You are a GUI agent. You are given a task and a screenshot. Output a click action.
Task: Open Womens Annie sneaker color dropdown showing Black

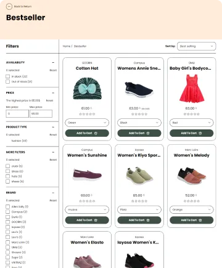[x=139, y=123]
